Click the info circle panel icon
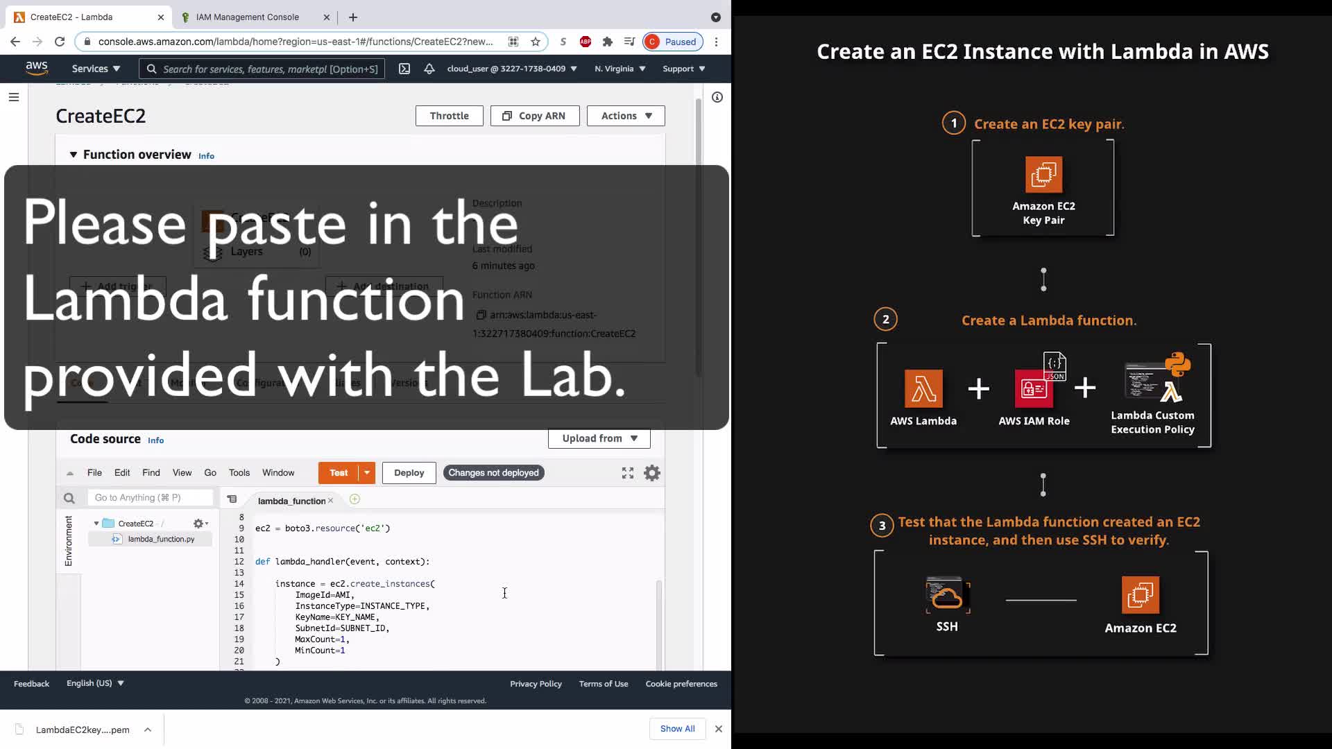1332x749 pixels. point(717,97)
